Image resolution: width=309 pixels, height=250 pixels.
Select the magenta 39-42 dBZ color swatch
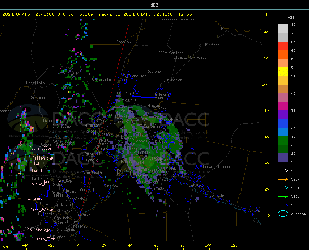tap(283, 106)
